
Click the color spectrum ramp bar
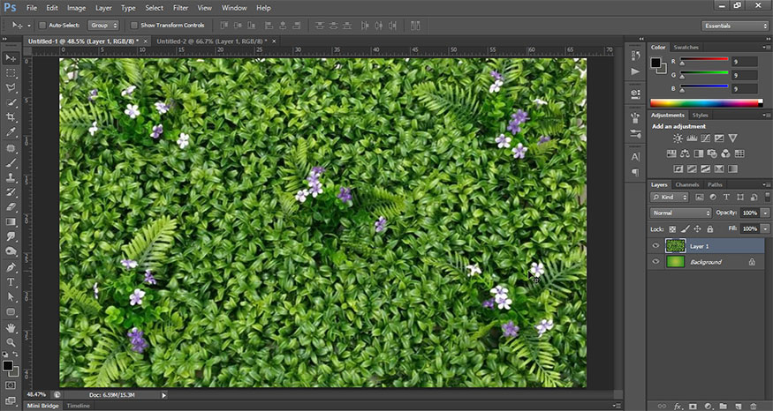tap(705, 102)
